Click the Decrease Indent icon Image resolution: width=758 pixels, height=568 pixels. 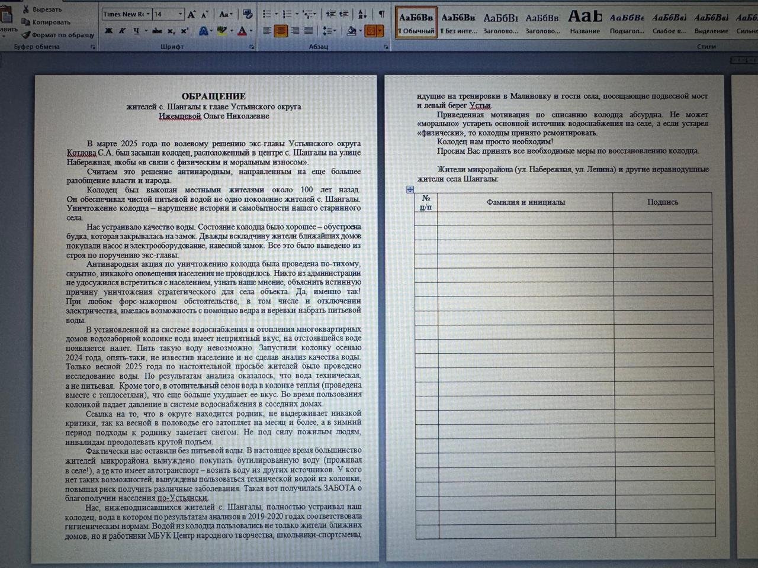pyautogui.click(x=330, y=14)
